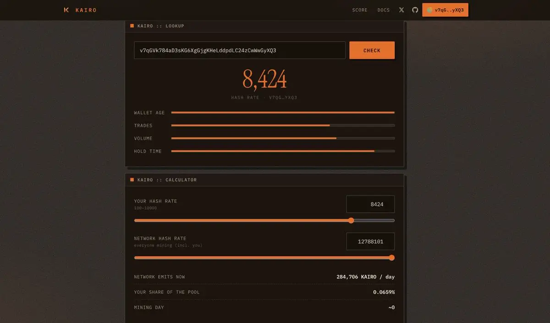This screenshot has width=550, height=323.
Task: Click the Kairo K logo icon
Action: coord(66,10)
